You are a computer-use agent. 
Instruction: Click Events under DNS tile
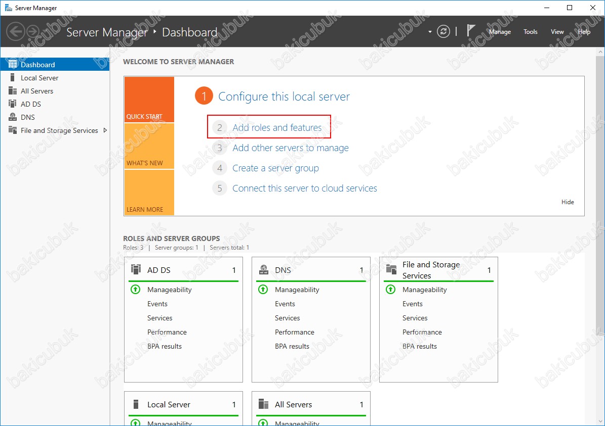(285, 304)
